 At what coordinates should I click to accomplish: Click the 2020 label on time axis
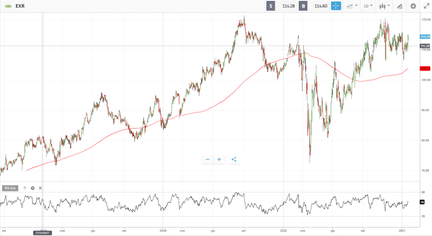click(x=283, y=231)
